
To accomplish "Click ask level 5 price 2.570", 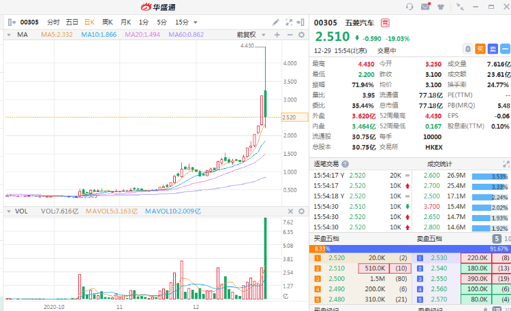I will click(439, 299).
